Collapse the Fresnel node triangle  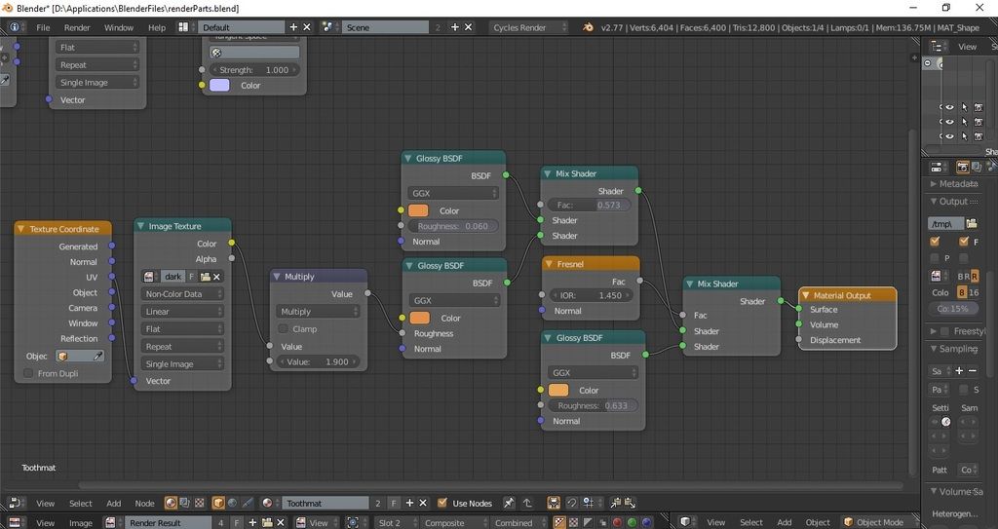[548, 264]
